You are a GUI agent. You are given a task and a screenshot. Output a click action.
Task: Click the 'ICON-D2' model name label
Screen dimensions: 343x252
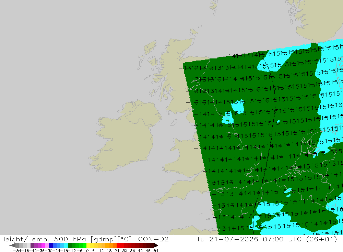pos(152,239)
